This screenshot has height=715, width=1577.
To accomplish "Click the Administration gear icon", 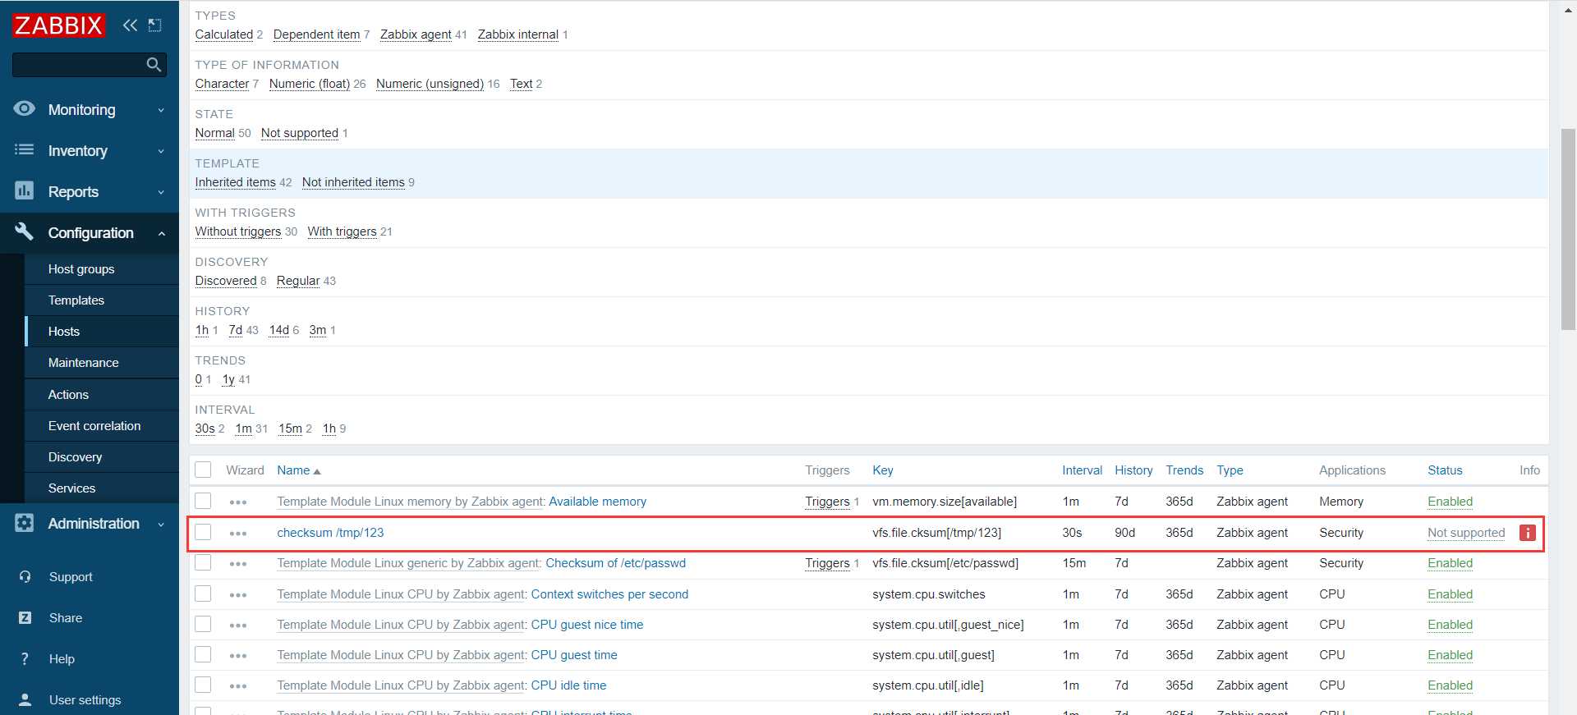I will 25,523.
